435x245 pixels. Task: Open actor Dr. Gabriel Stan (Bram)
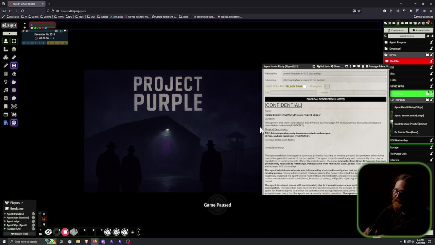click(413, 132)
